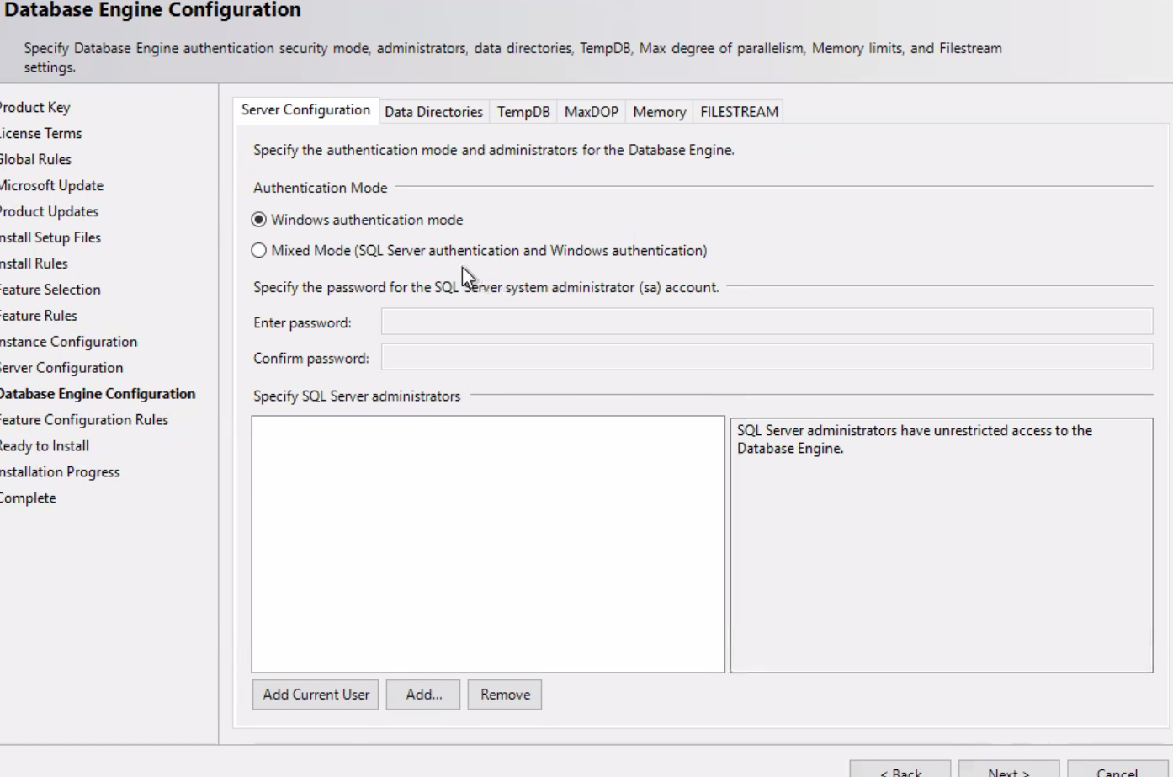Click the Add... button for administrators
Image resolution: width=1173 pixels, height=777 pixels.
click(422, 694)
